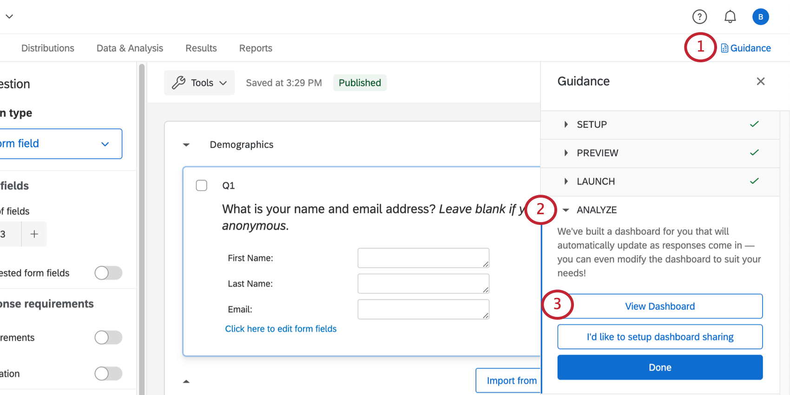Open the Reports tab
This screenshot has height=395, width=790.
(x=256, y=48)
